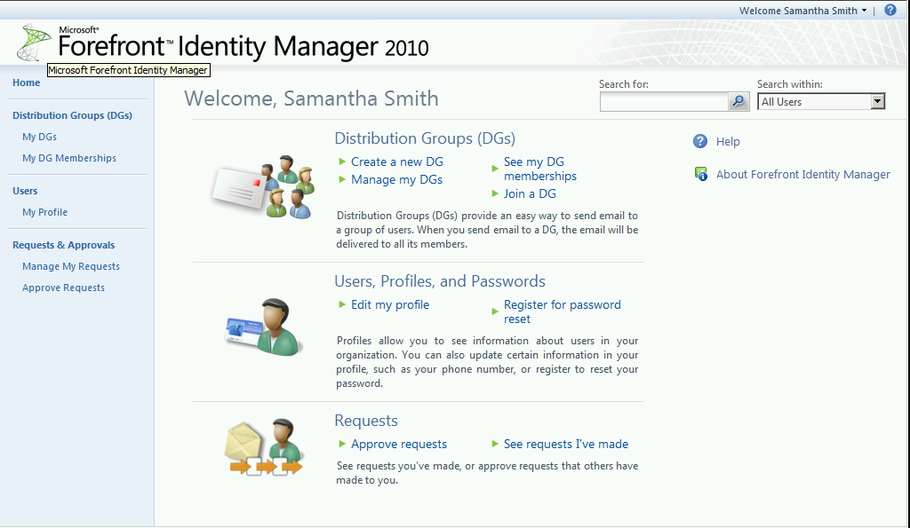Open Approve Requests in sidebar
The height and width of the screenshot is (528, 910).
click(x=63, y=288)
